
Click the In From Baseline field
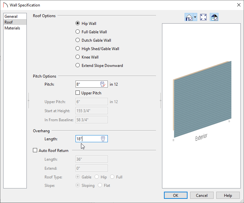click(x=92, y=120)
